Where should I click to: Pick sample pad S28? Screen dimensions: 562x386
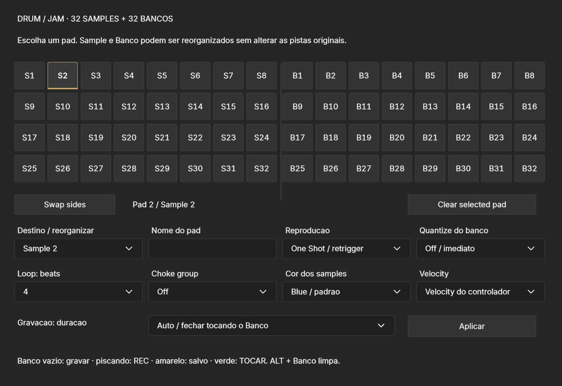point(129,169)
